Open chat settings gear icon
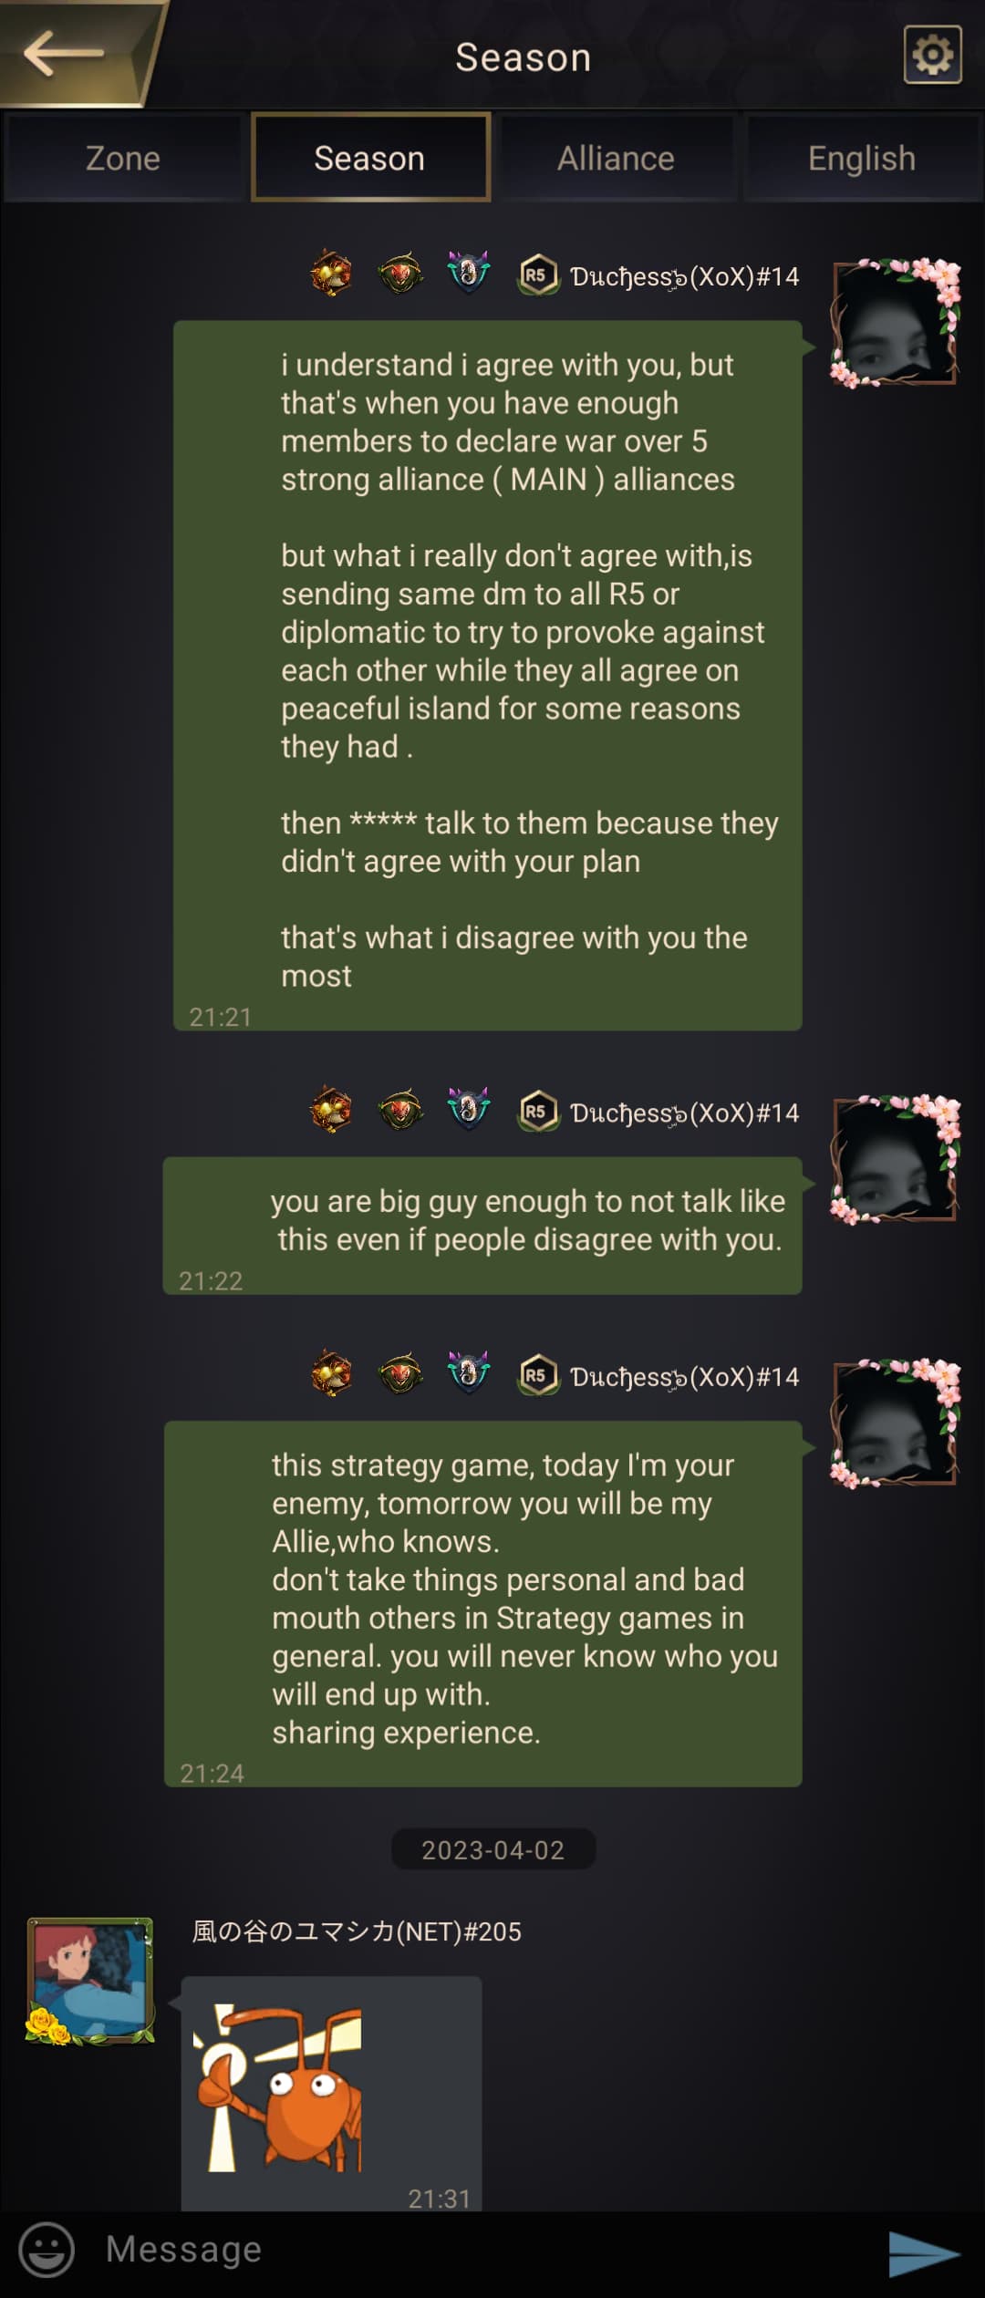 click(x=932, y=55)
